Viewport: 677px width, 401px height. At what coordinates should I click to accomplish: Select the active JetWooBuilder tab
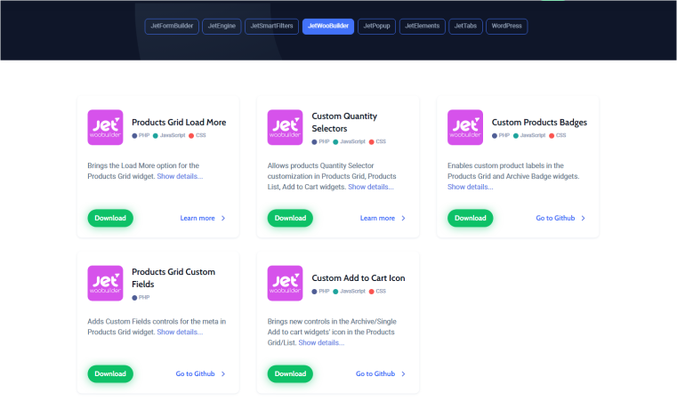click(x=328, y=26)
